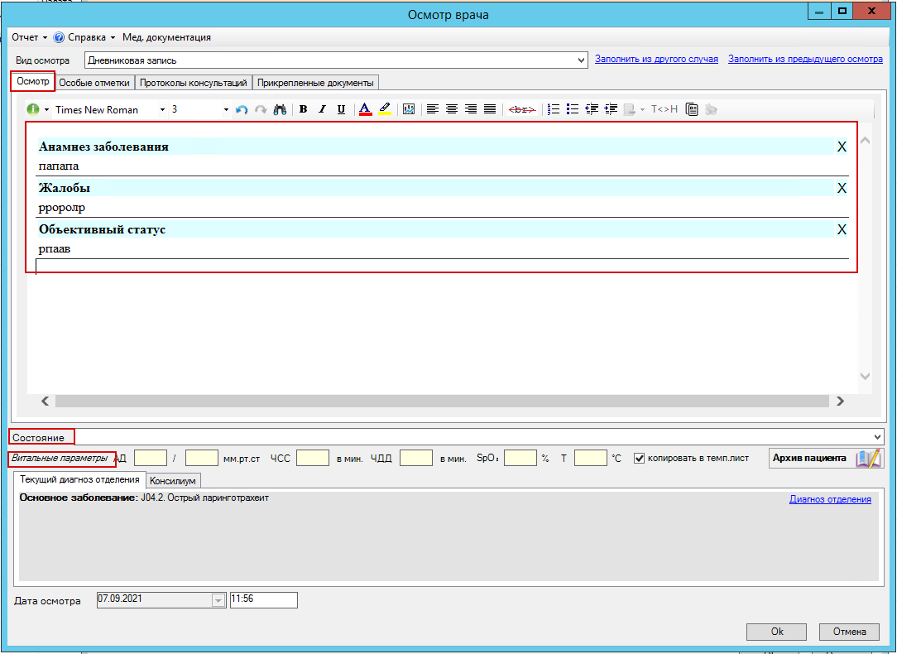897x654 pixels.
Task: Confirm with the Ok button
Action: tap(776, 632)
